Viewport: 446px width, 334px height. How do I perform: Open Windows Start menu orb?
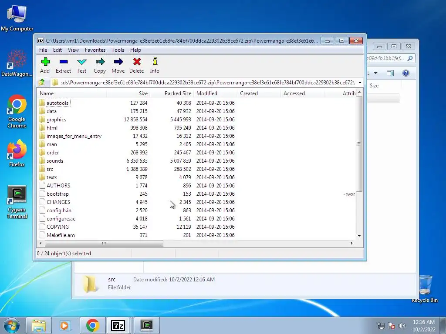(x=12, y=325)
